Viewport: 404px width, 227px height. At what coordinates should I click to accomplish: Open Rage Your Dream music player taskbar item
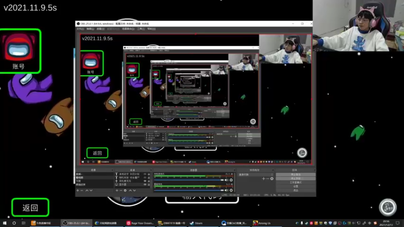(x=140, y=223)
